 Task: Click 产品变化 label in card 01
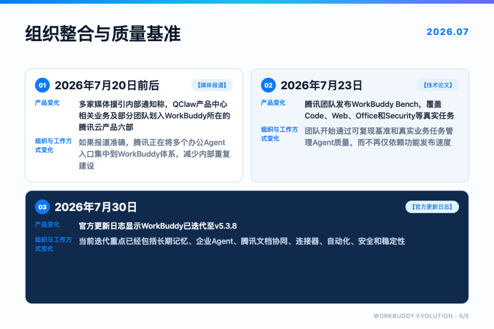click(47, 103)
